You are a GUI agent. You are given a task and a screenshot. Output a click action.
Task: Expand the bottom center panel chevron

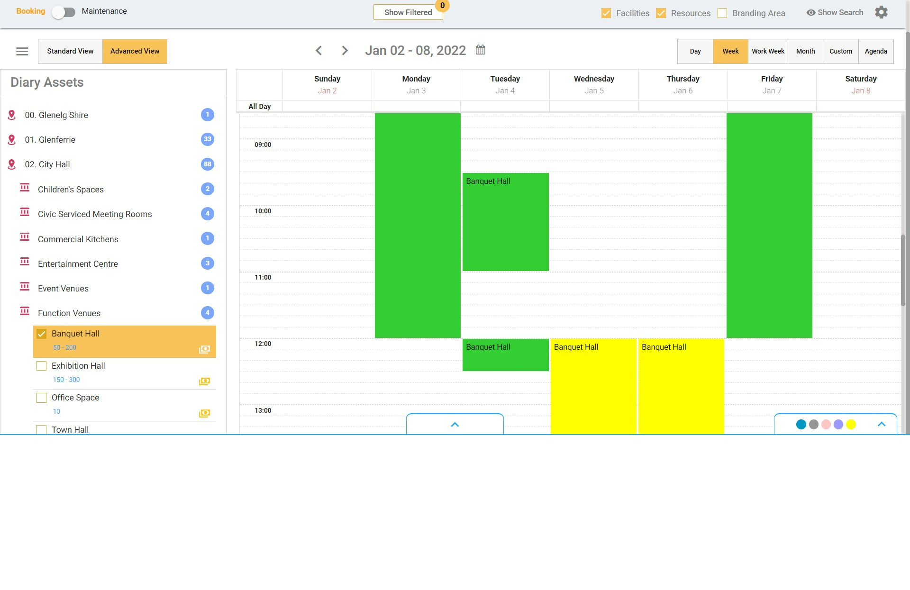click(455, 425)
